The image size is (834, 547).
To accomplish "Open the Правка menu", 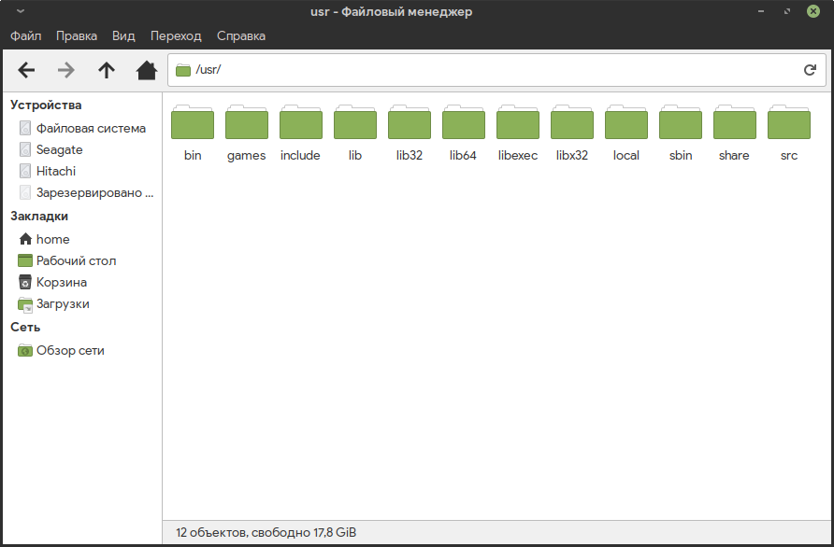I will [77, 36].
